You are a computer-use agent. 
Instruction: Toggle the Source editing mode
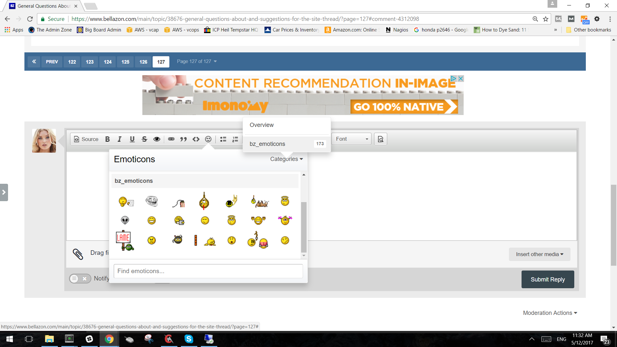tap(86, 139)
